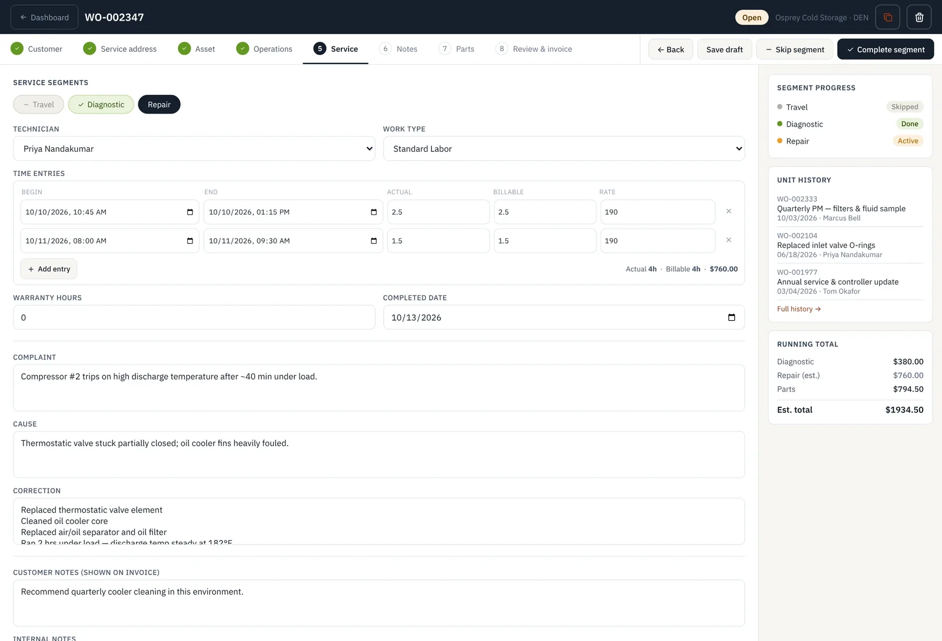Image resolution: width=942 pixels, height=641 pixels.
Task: Go to the completed Customer step
Action: (37, 49)
